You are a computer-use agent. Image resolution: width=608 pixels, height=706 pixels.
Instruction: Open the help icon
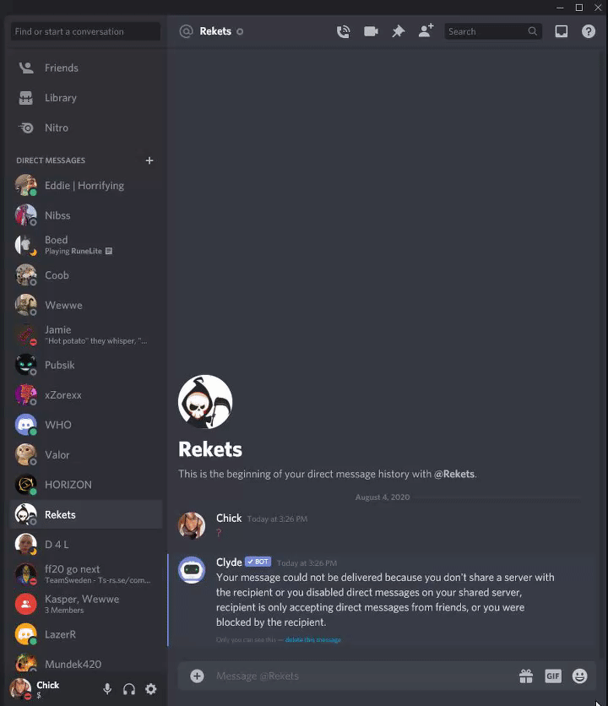[x=589, y=31]
